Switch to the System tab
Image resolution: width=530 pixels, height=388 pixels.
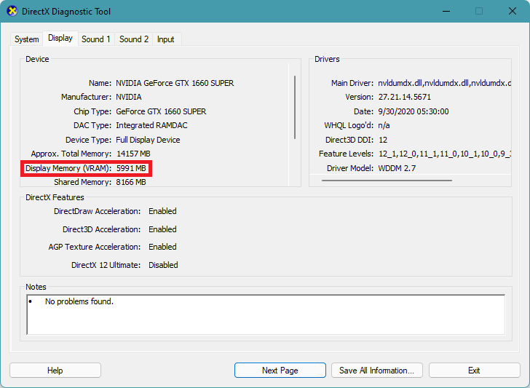[x=27, y=39]
